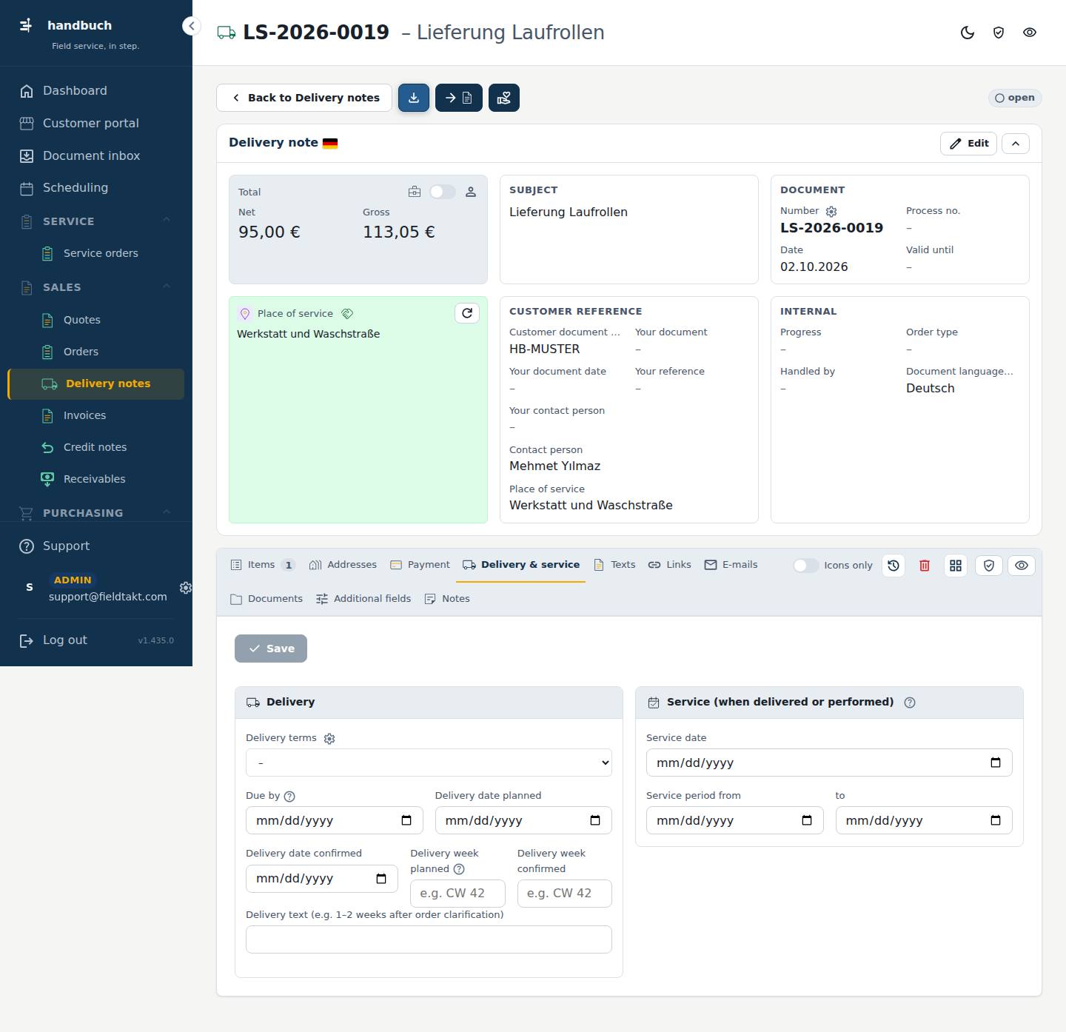1066x1032 pixels.
Task: Click the Edit button
Action: pyautogui.click(x=968, y=144)
